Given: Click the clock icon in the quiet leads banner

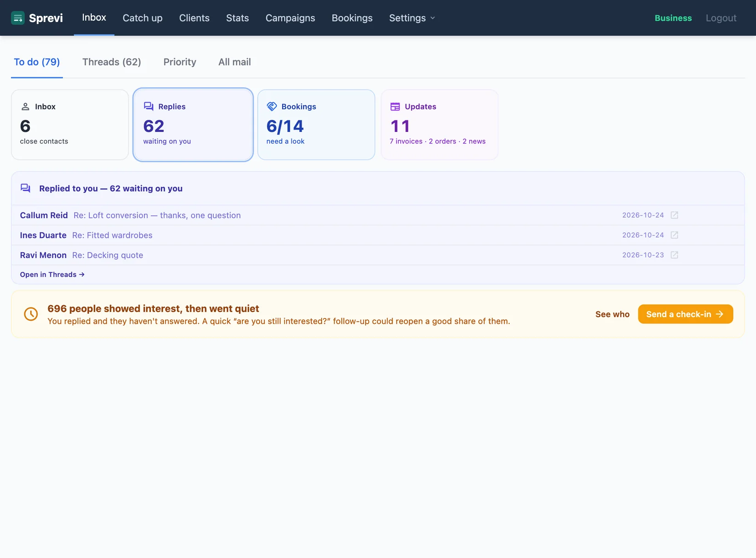Looking at the screenshot, I should 31,314.
